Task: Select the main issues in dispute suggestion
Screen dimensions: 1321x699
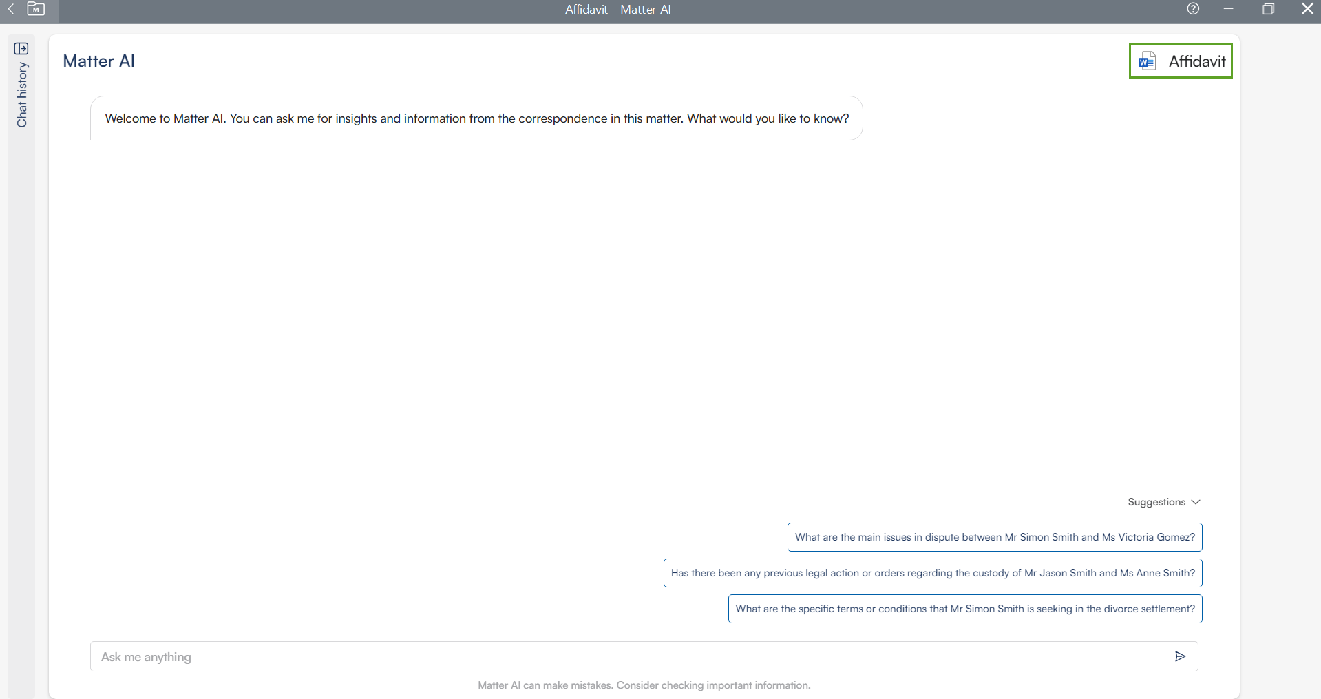Action: click(x=995, y=537)
